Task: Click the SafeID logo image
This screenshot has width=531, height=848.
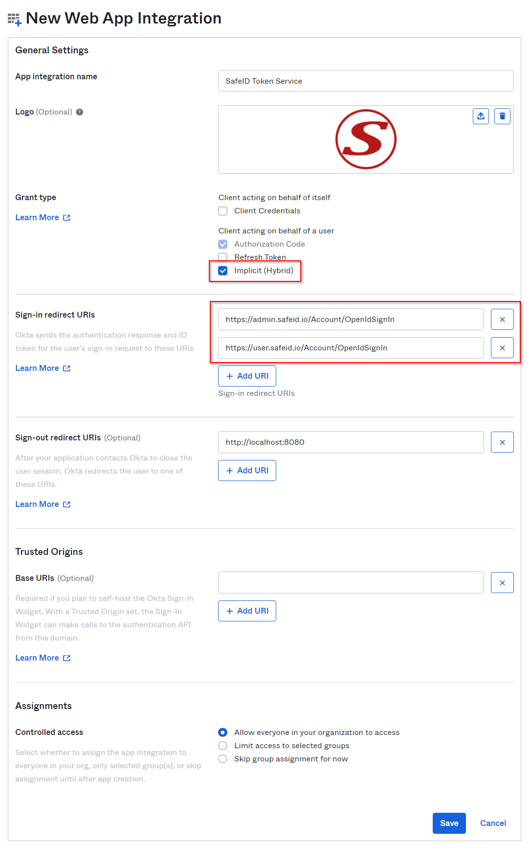Action: (x=366, y=139)
